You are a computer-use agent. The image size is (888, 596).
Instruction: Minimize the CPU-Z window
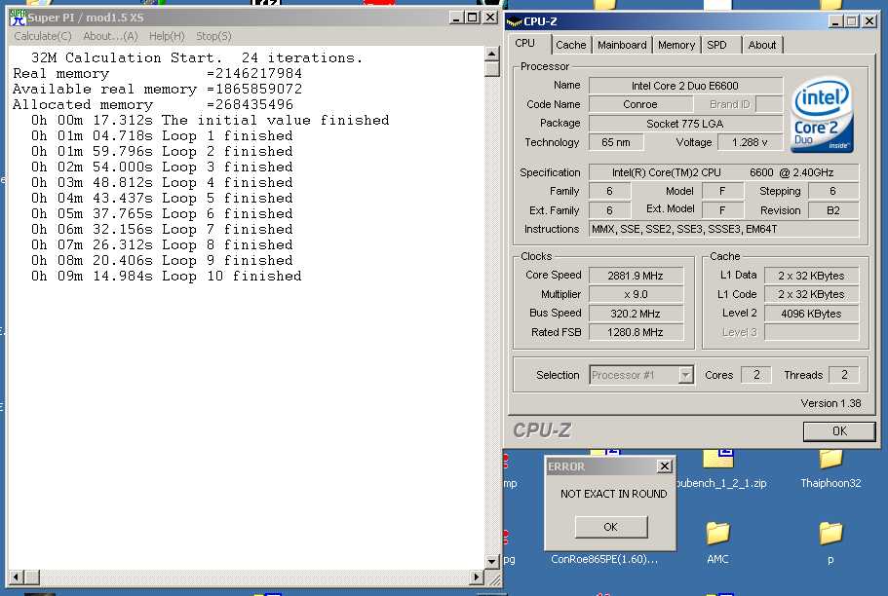tap(834, 21)
